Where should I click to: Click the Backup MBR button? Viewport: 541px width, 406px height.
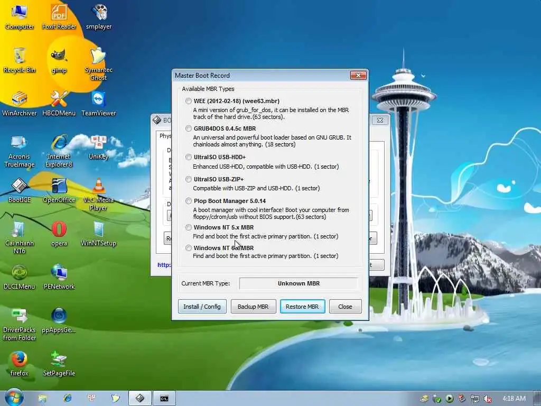tap(253, 307)
